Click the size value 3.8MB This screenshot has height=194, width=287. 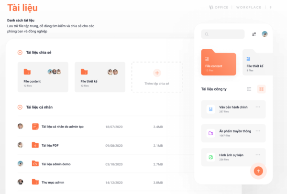[158, 183]
